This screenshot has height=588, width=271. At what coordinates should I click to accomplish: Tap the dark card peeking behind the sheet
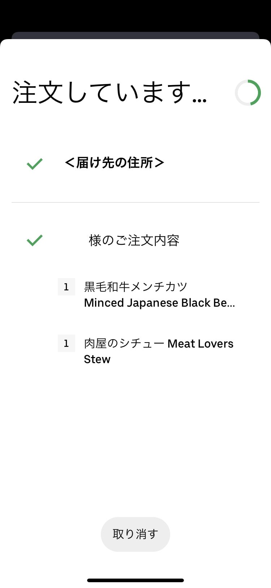point(135,35)
